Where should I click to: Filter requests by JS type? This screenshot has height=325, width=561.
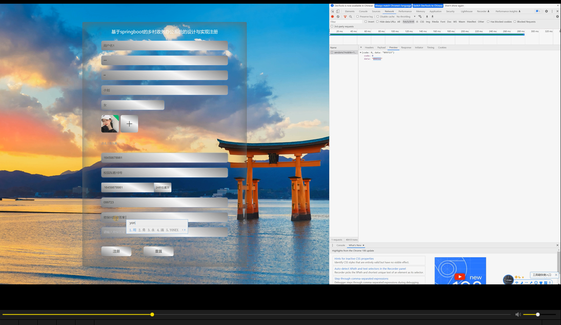point(417,21)
